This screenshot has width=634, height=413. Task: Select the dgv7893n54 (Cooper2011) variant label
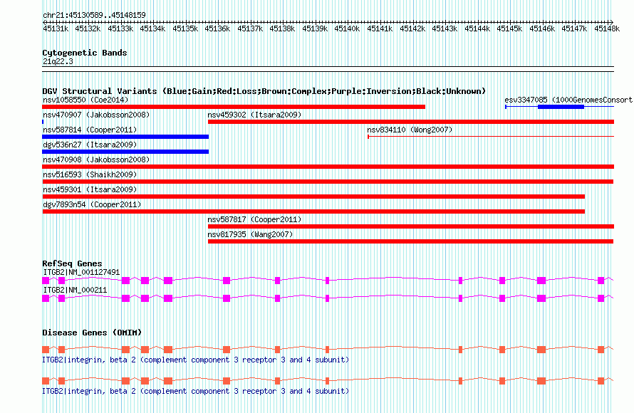[92, 204]
